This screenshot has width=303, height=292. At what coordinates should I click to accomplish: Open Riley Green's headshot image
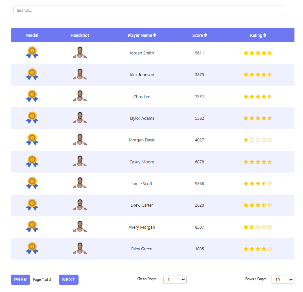[80, 248]
